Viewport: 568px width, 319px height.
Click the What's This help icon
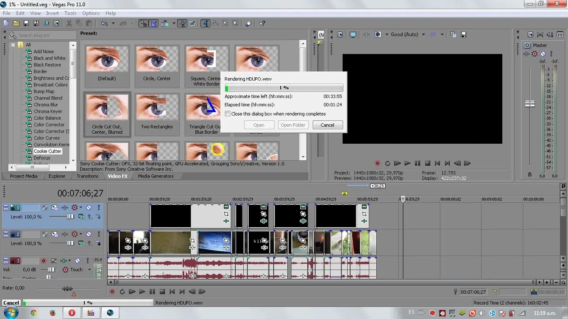coord(262,23)
